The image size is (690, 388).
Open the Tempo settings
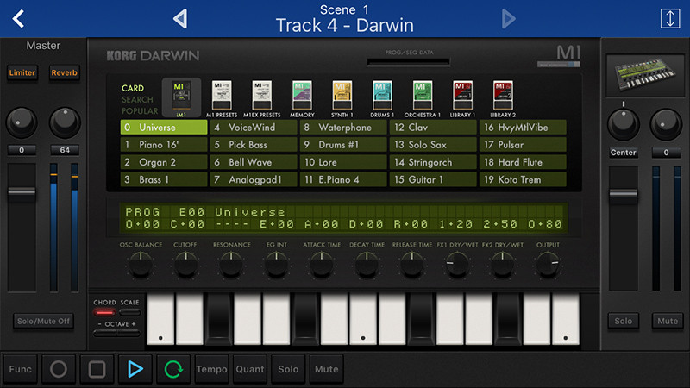tap(211, 369)
